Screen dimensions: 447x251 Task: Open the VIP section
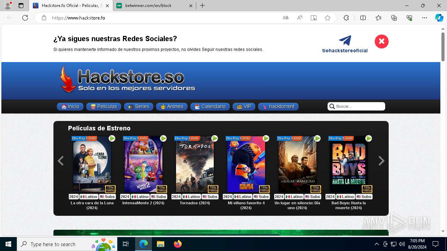(244, 107)
